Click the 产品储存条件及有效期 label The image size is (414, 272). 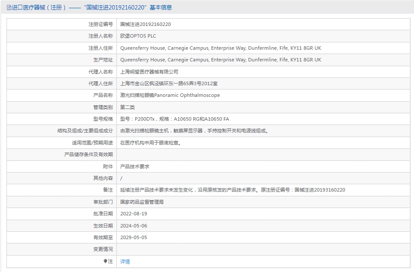[x=88, y=155]
